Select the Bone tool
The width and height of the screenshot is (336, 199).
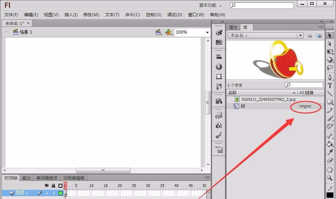[x=330, y=135]
